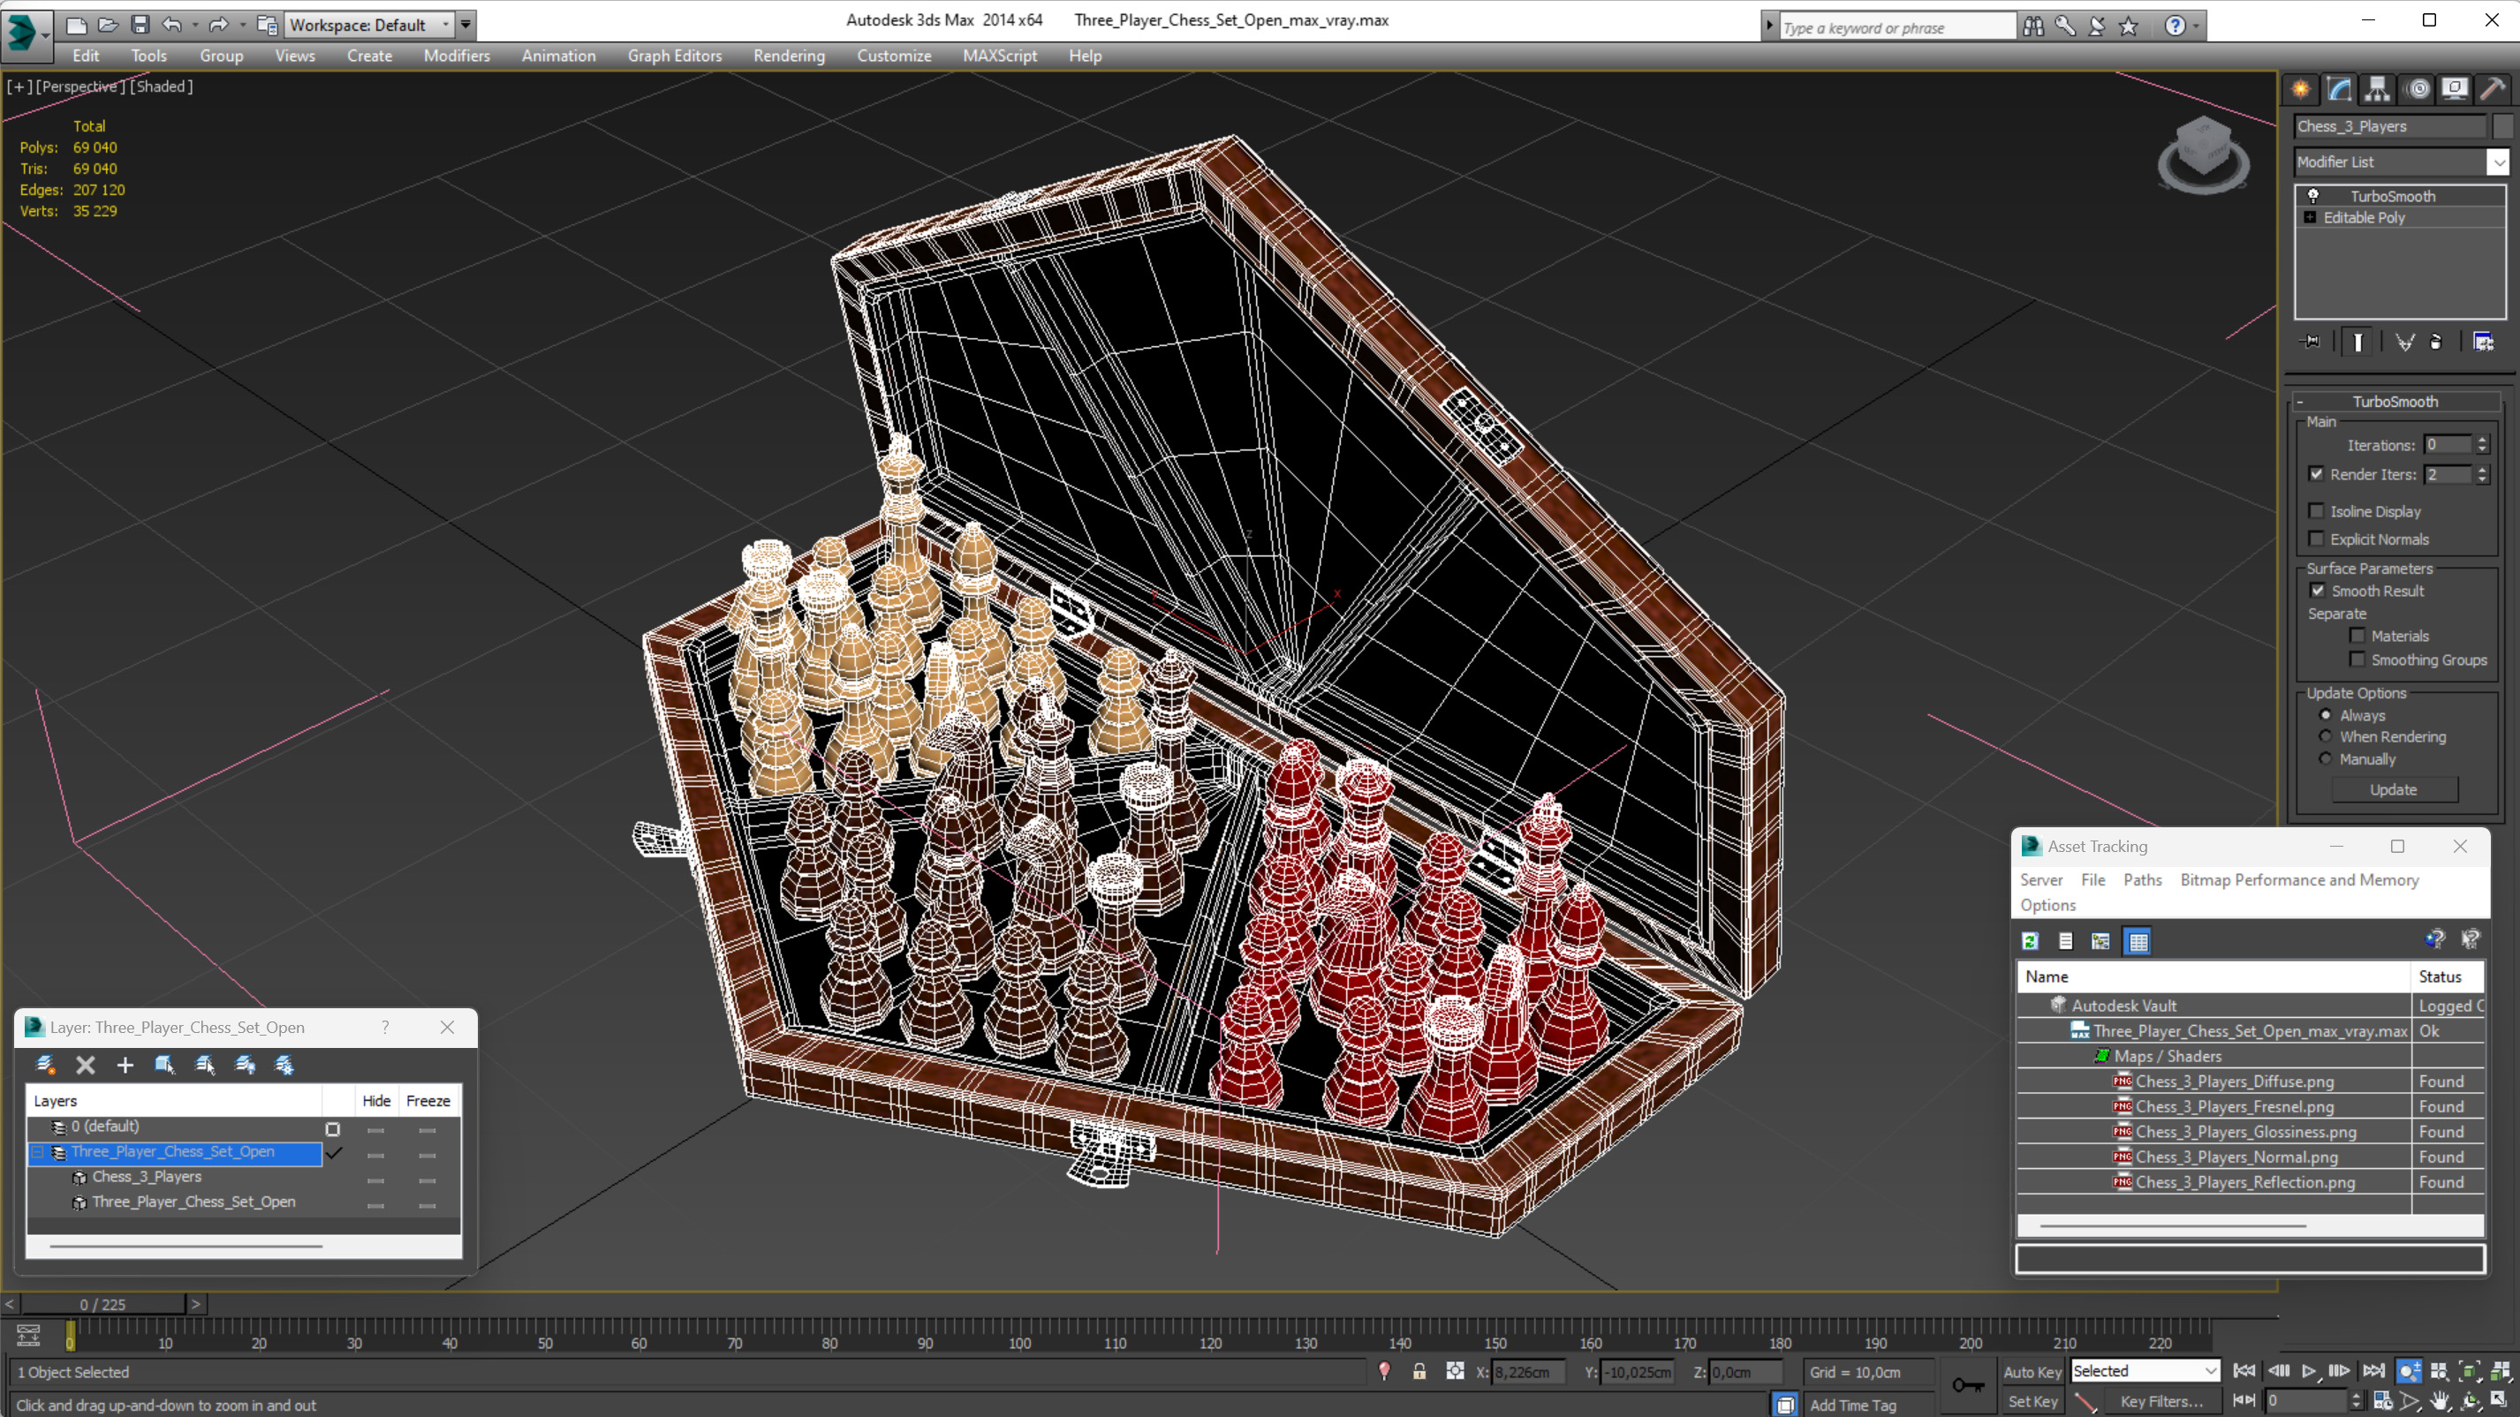The width and height of the screenshot is (2520, 1417).
Task: Click Play Animation button
Action: pyautogui.click(x=2309, y=1371)
